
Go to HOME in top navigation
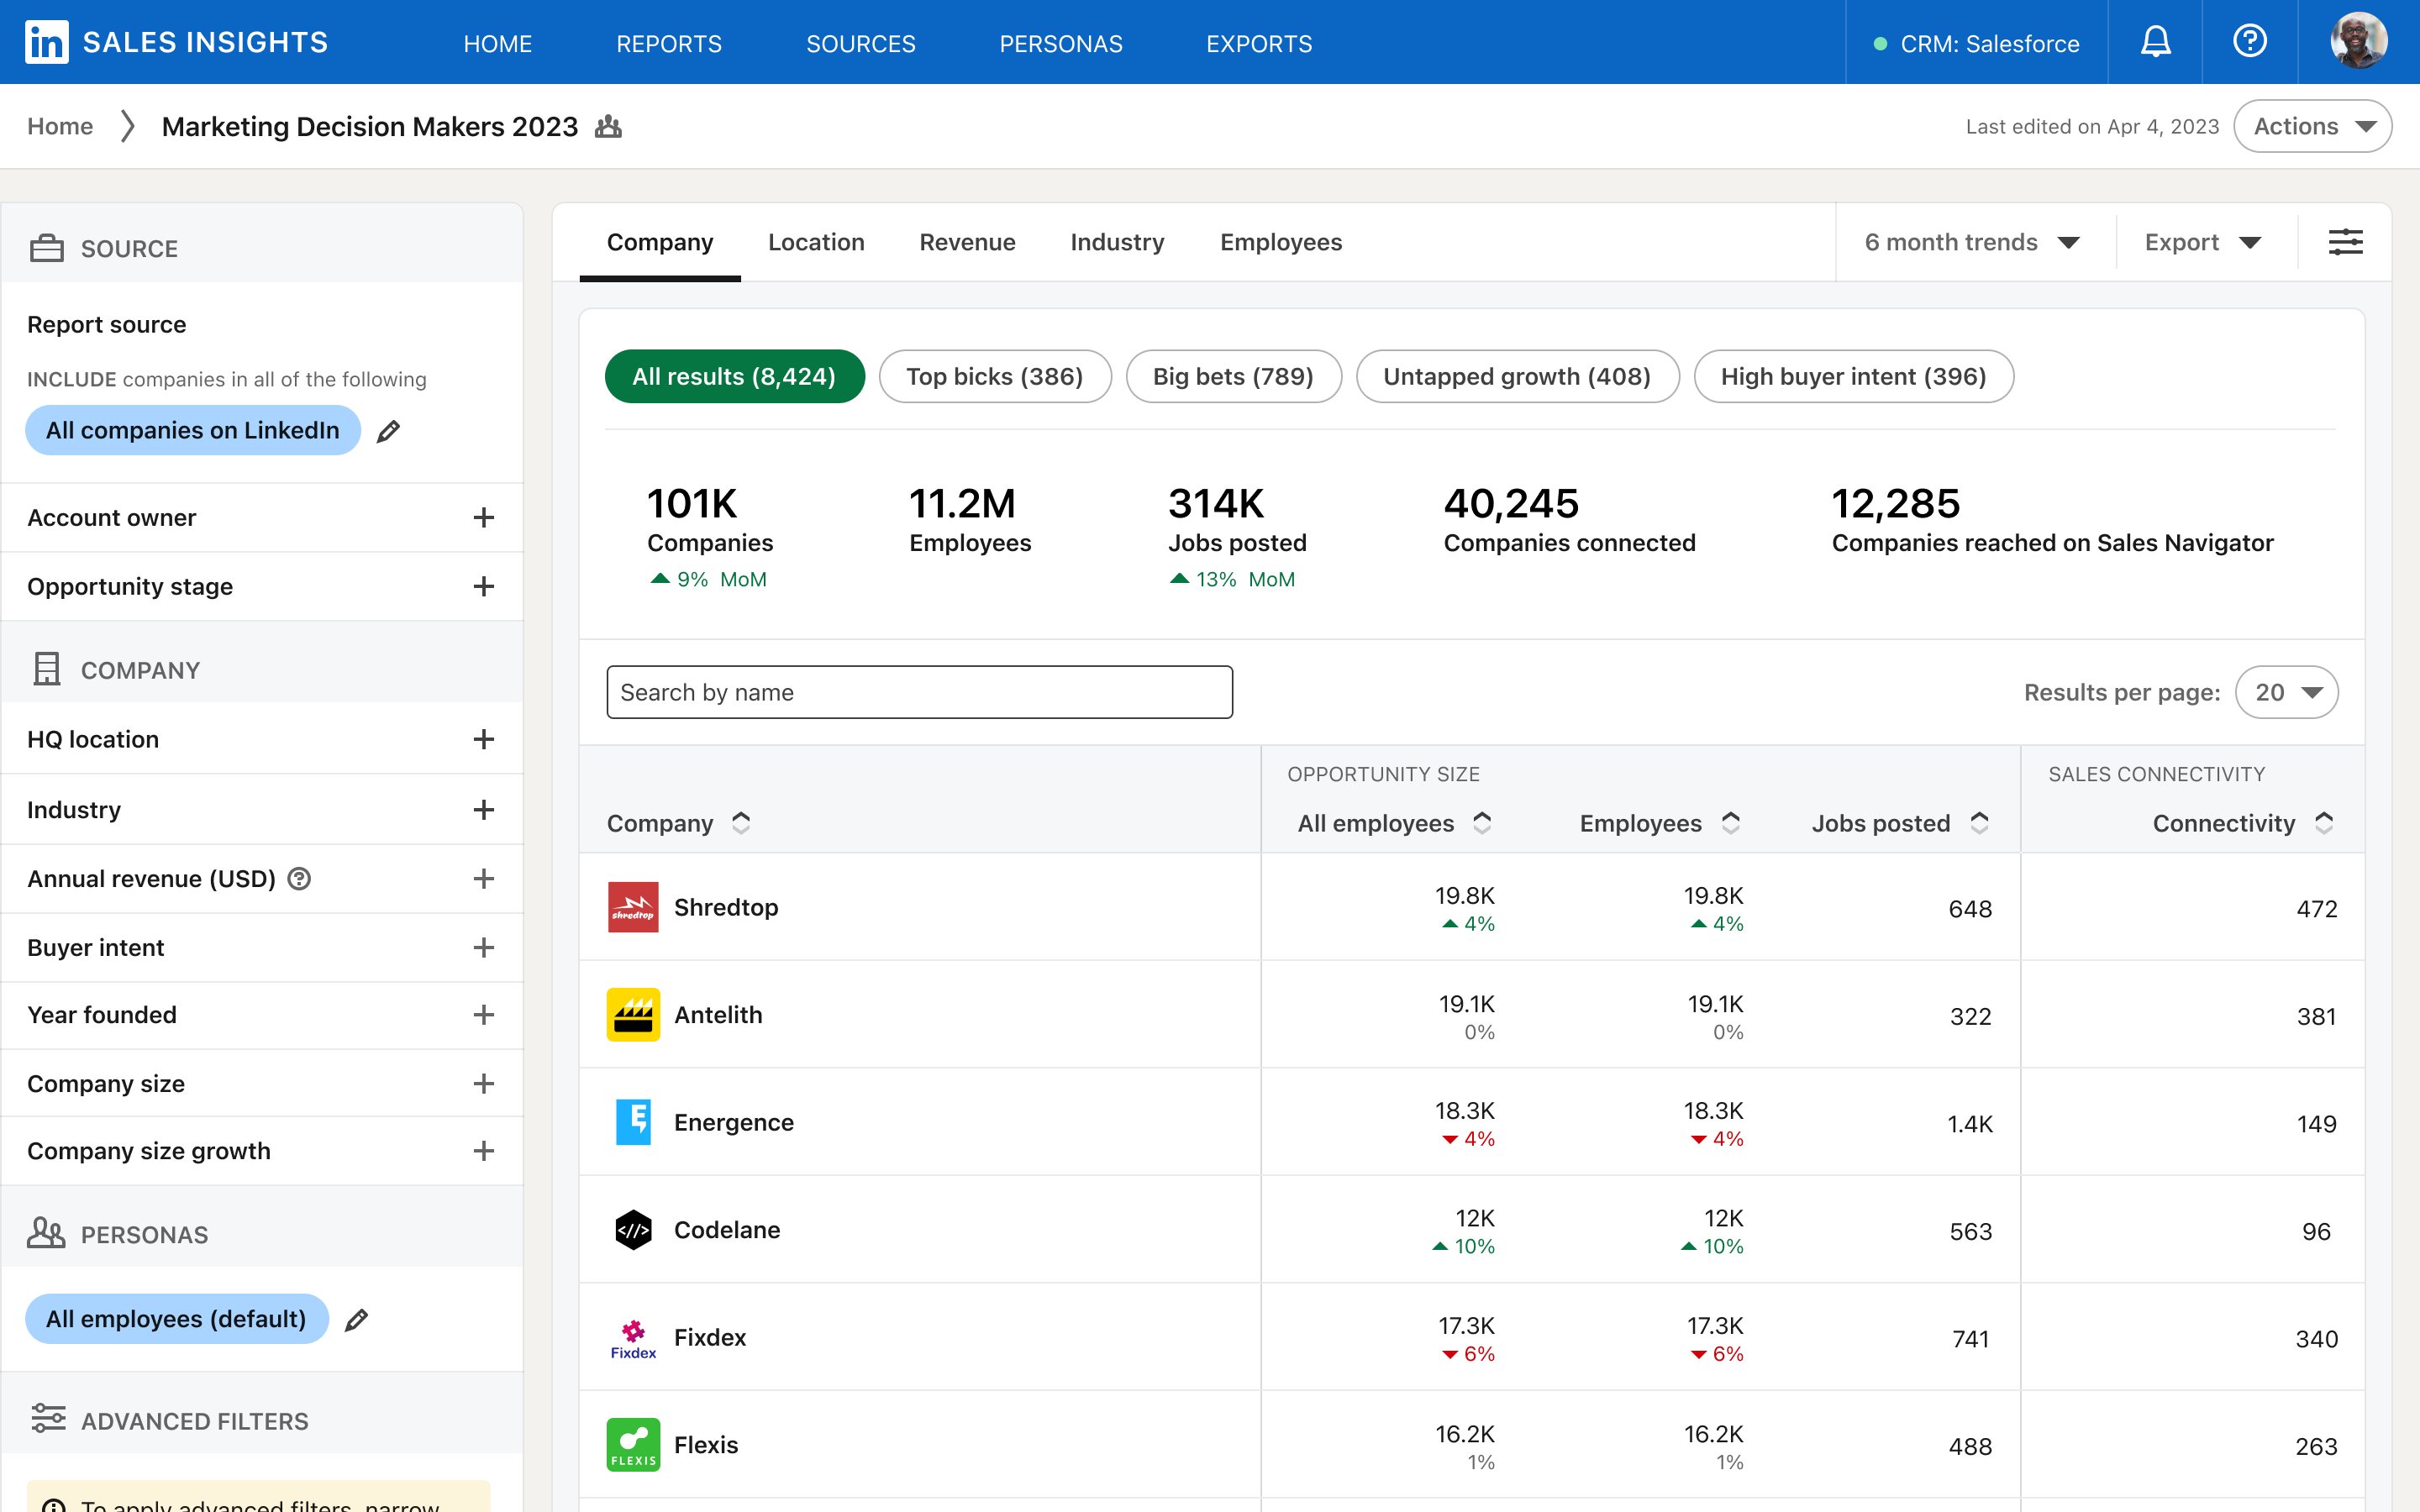(498, 43)
